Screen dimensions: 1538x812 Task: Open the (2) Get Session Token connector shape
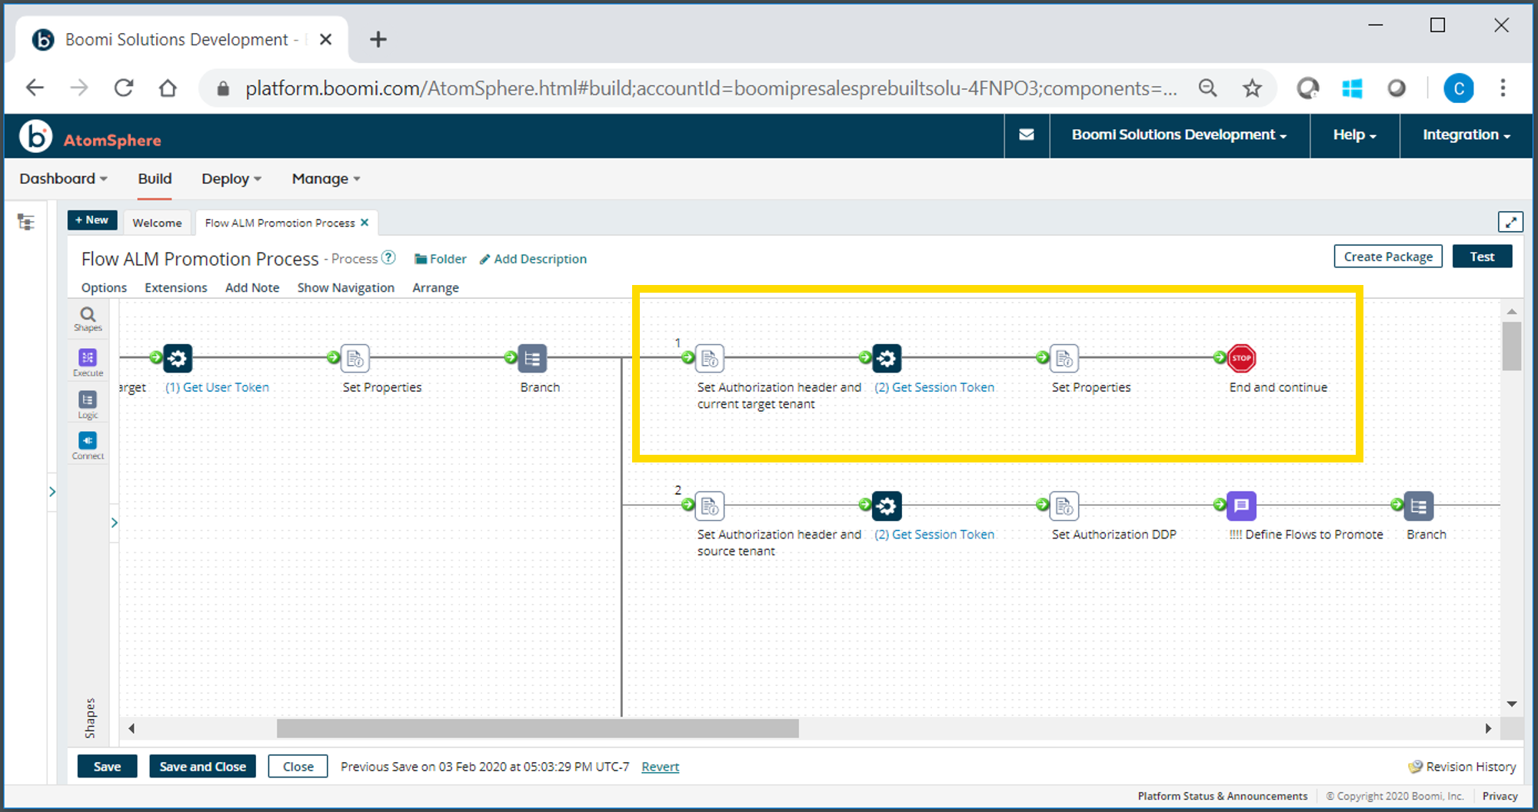point(887,358)
